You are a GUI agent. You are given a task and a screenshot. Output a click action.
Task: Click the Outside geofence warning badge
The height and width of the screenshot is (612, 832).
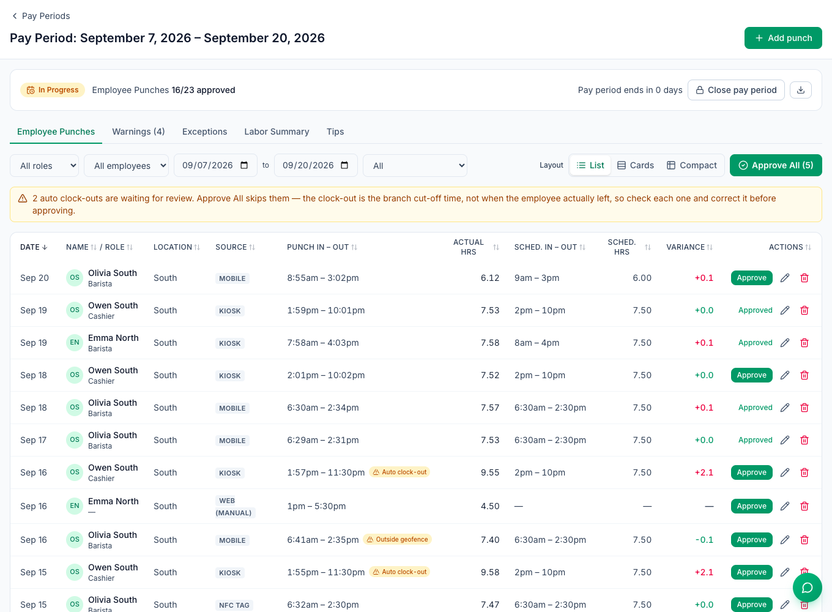(397, 540)
